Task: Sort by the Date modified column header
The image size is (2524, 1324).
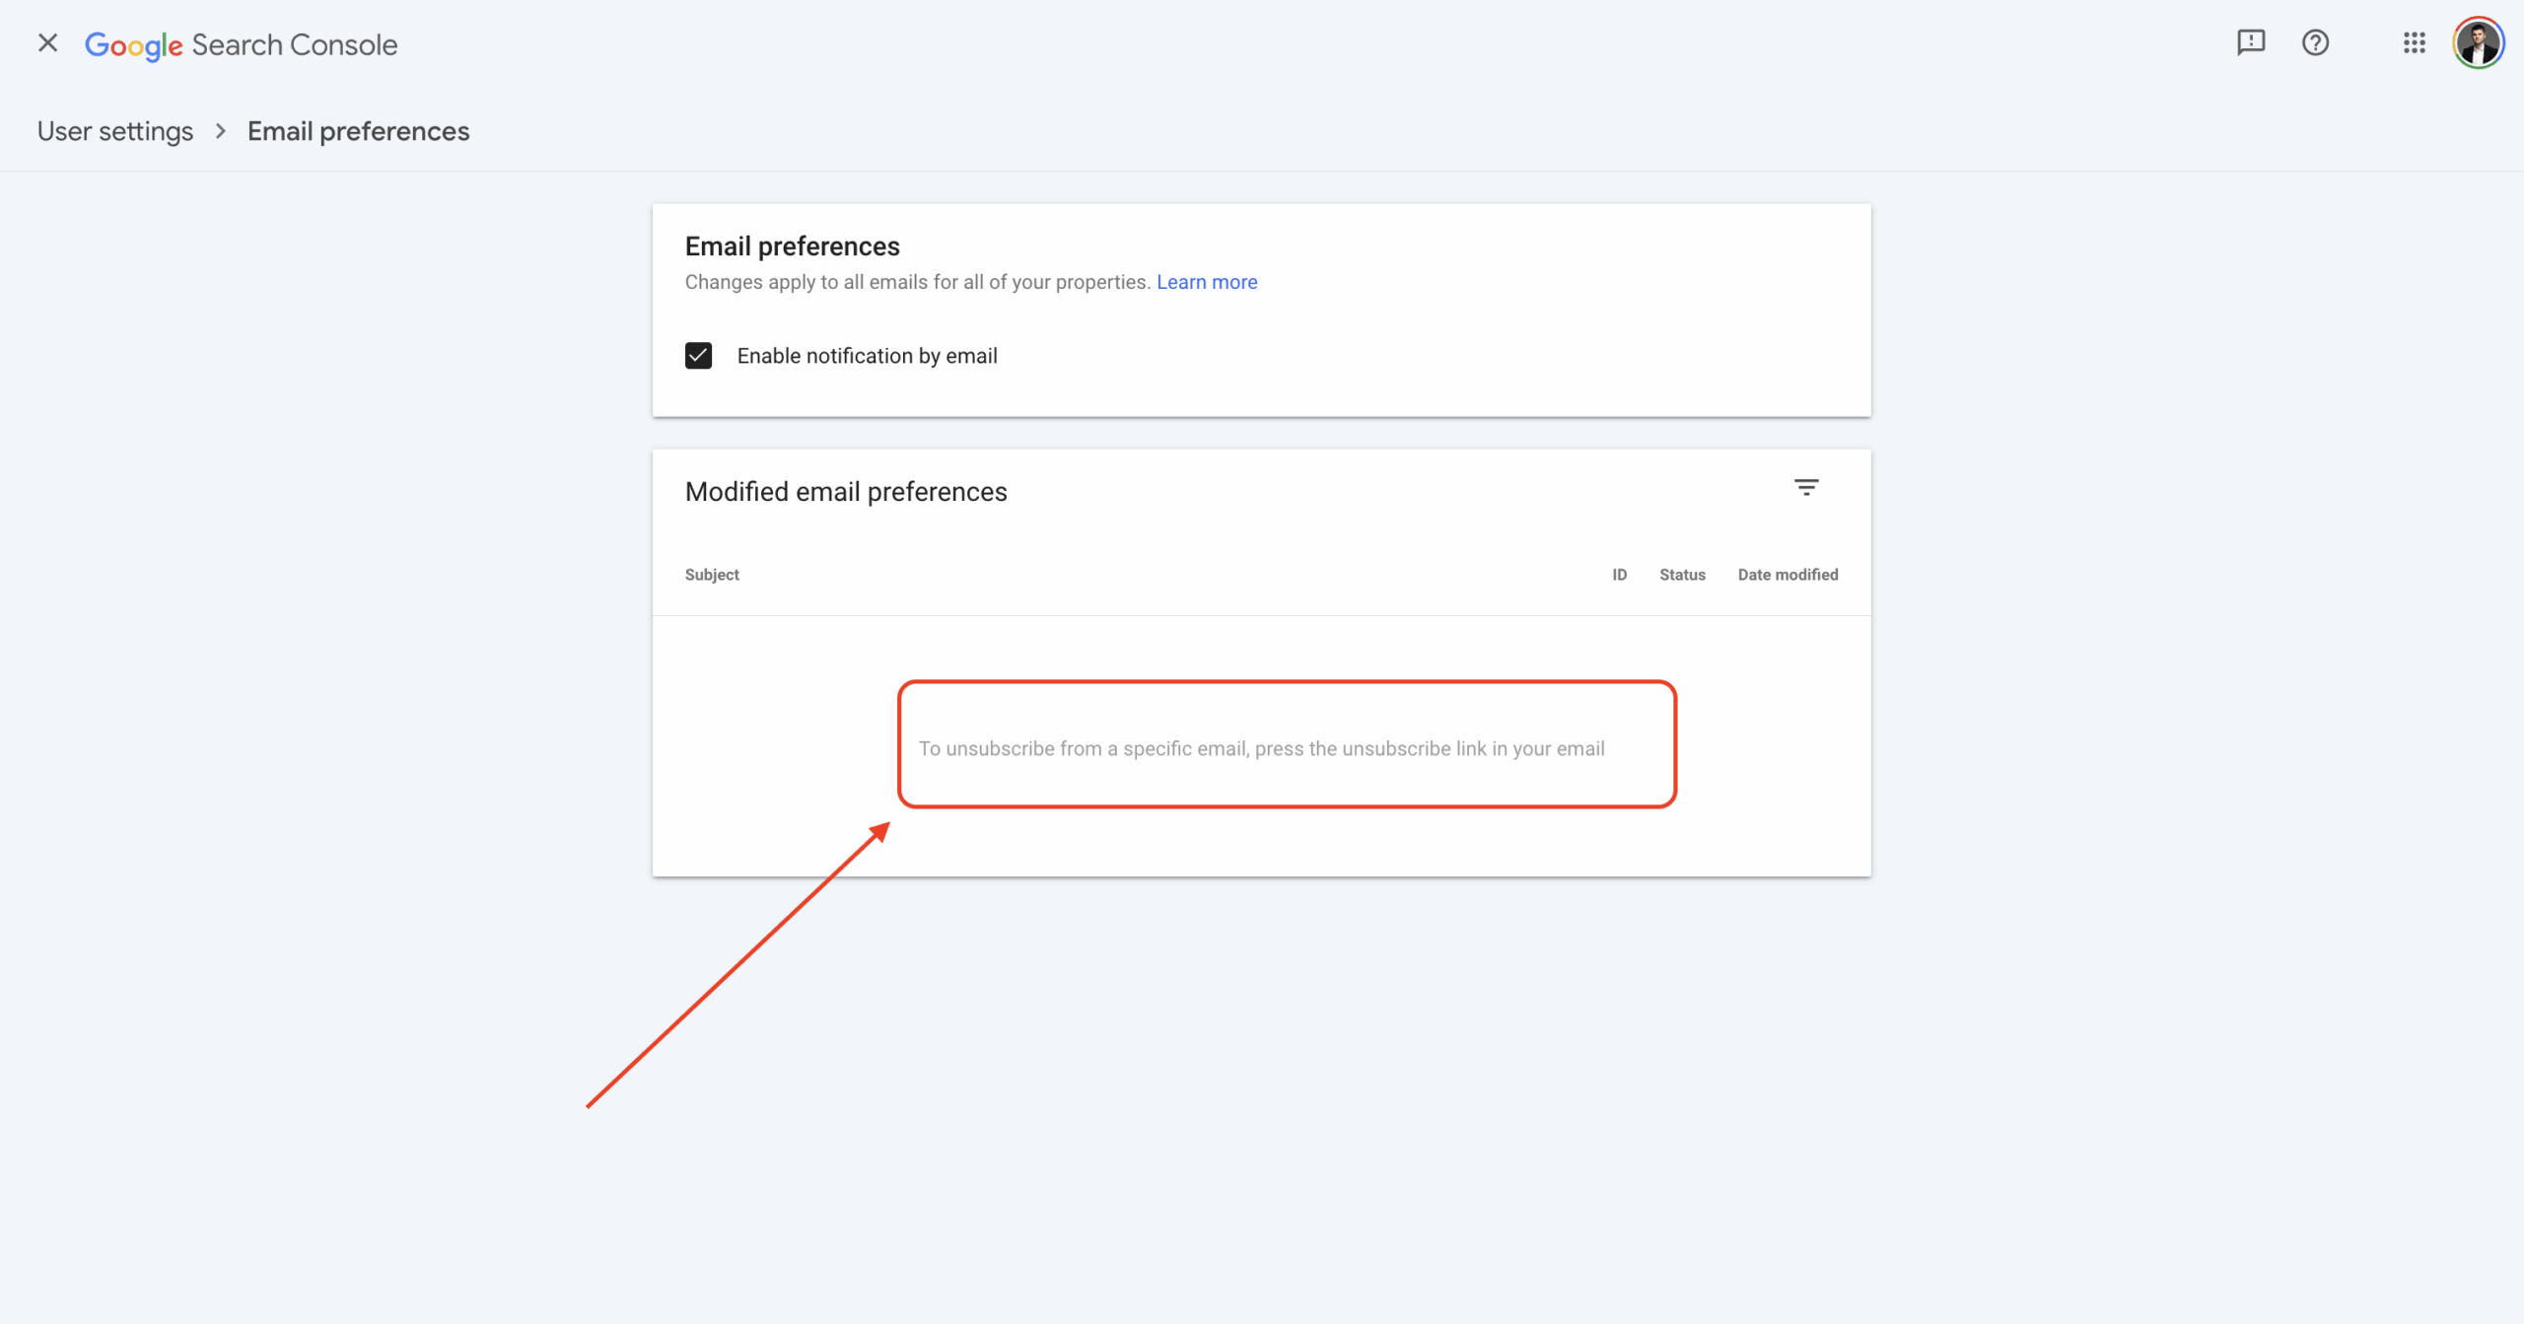Action: [x=1787, y=575]
